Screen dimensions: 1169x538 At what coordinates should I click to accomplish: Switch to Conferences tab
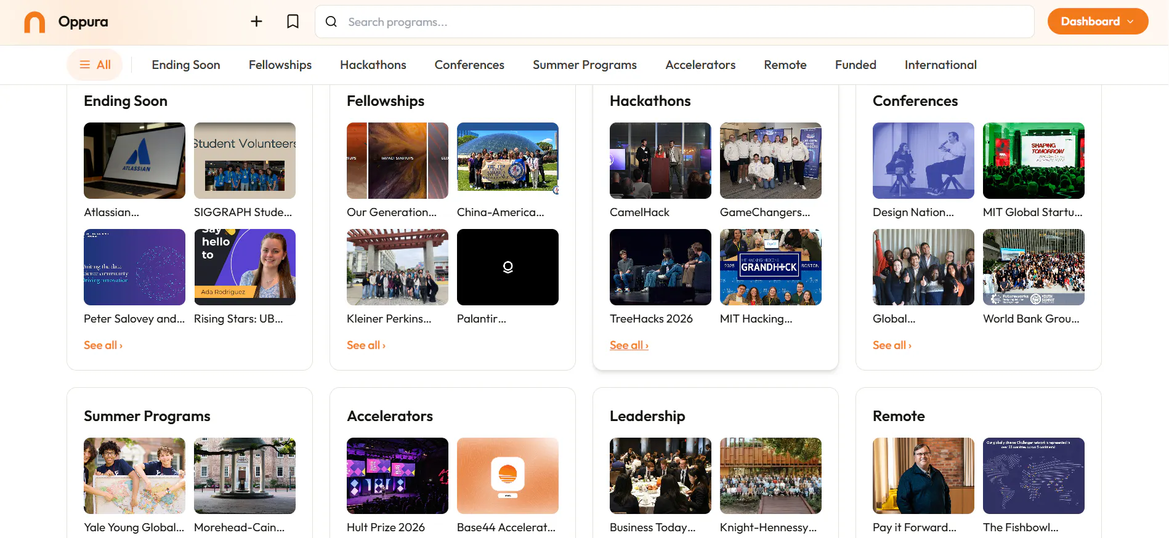(469, 65)
